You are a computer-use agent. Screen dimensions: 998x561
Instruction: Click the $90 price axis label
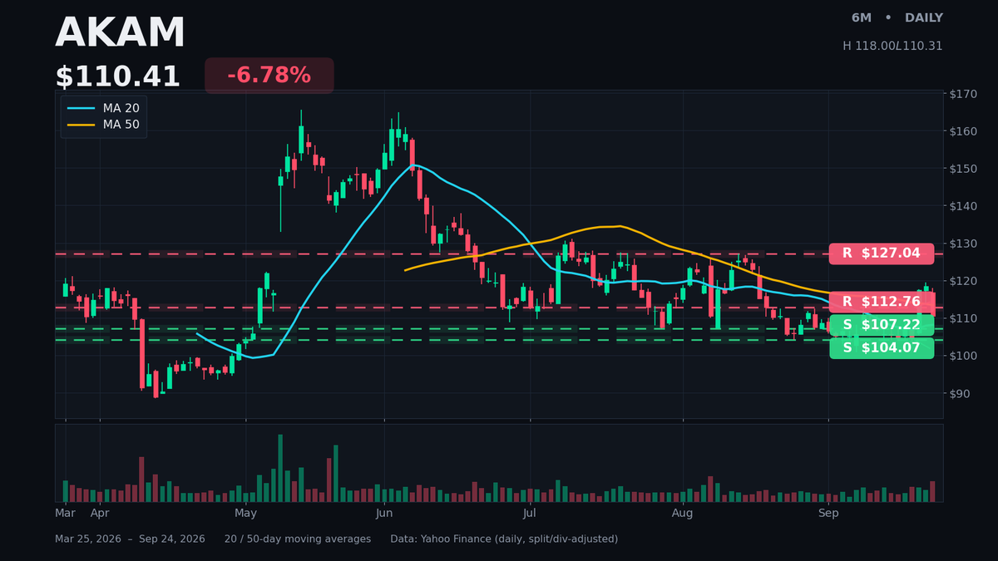pos(960,393)
